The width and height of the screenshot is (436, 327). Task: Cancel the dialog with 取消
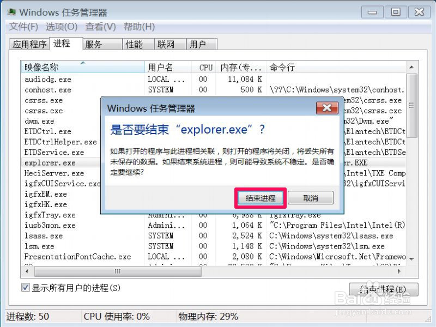[311, 198]
